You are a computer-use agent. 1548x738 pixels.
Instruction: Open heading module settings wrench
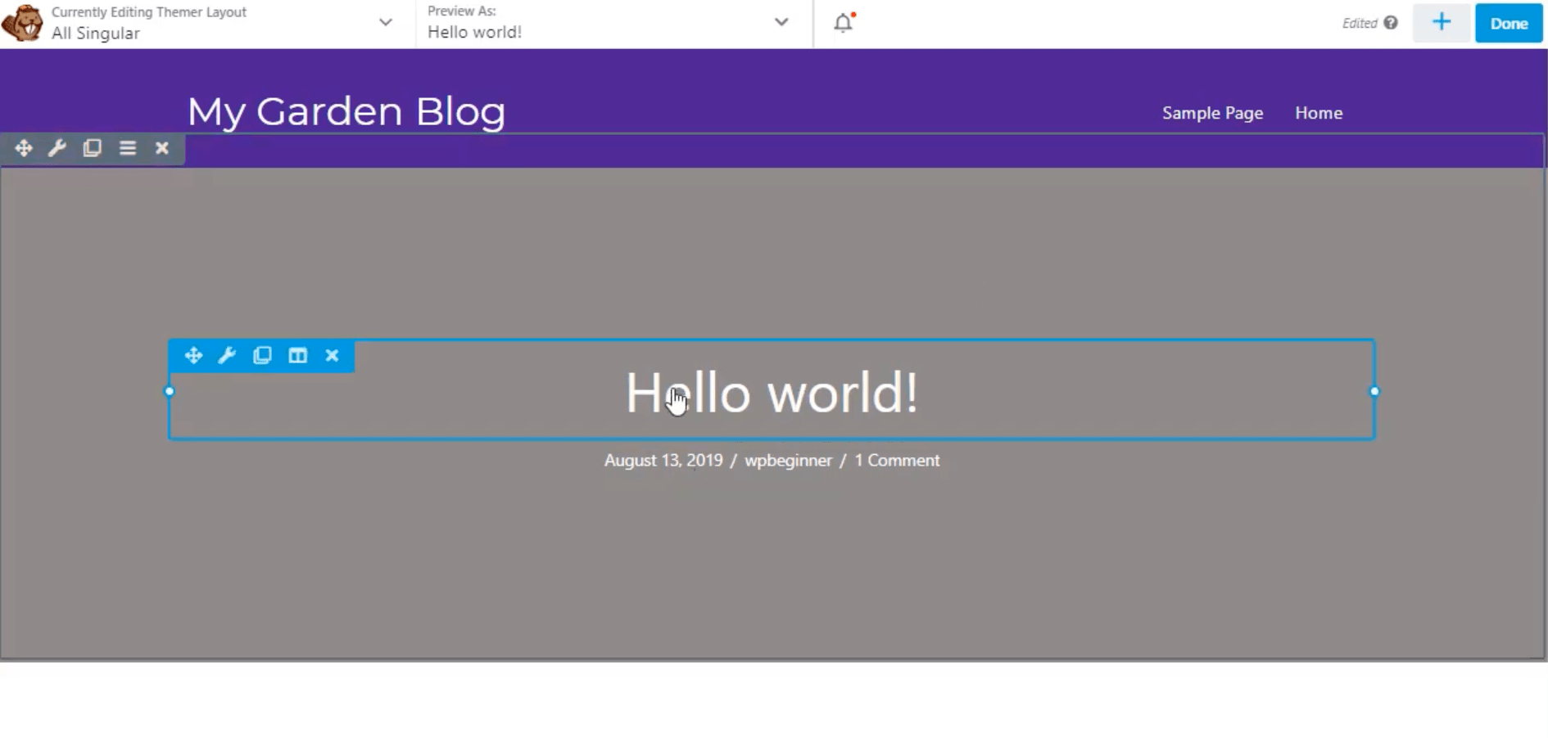(227, 355)
